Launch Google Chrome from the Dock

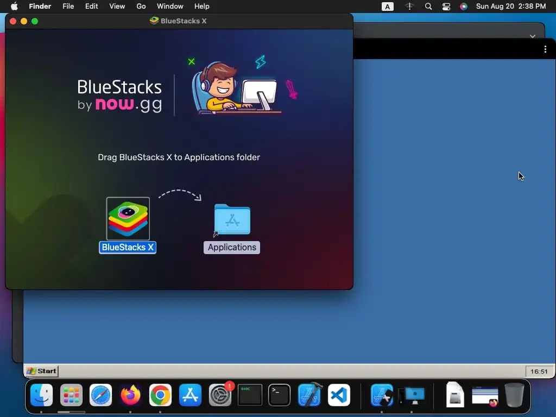coord(160,395)
